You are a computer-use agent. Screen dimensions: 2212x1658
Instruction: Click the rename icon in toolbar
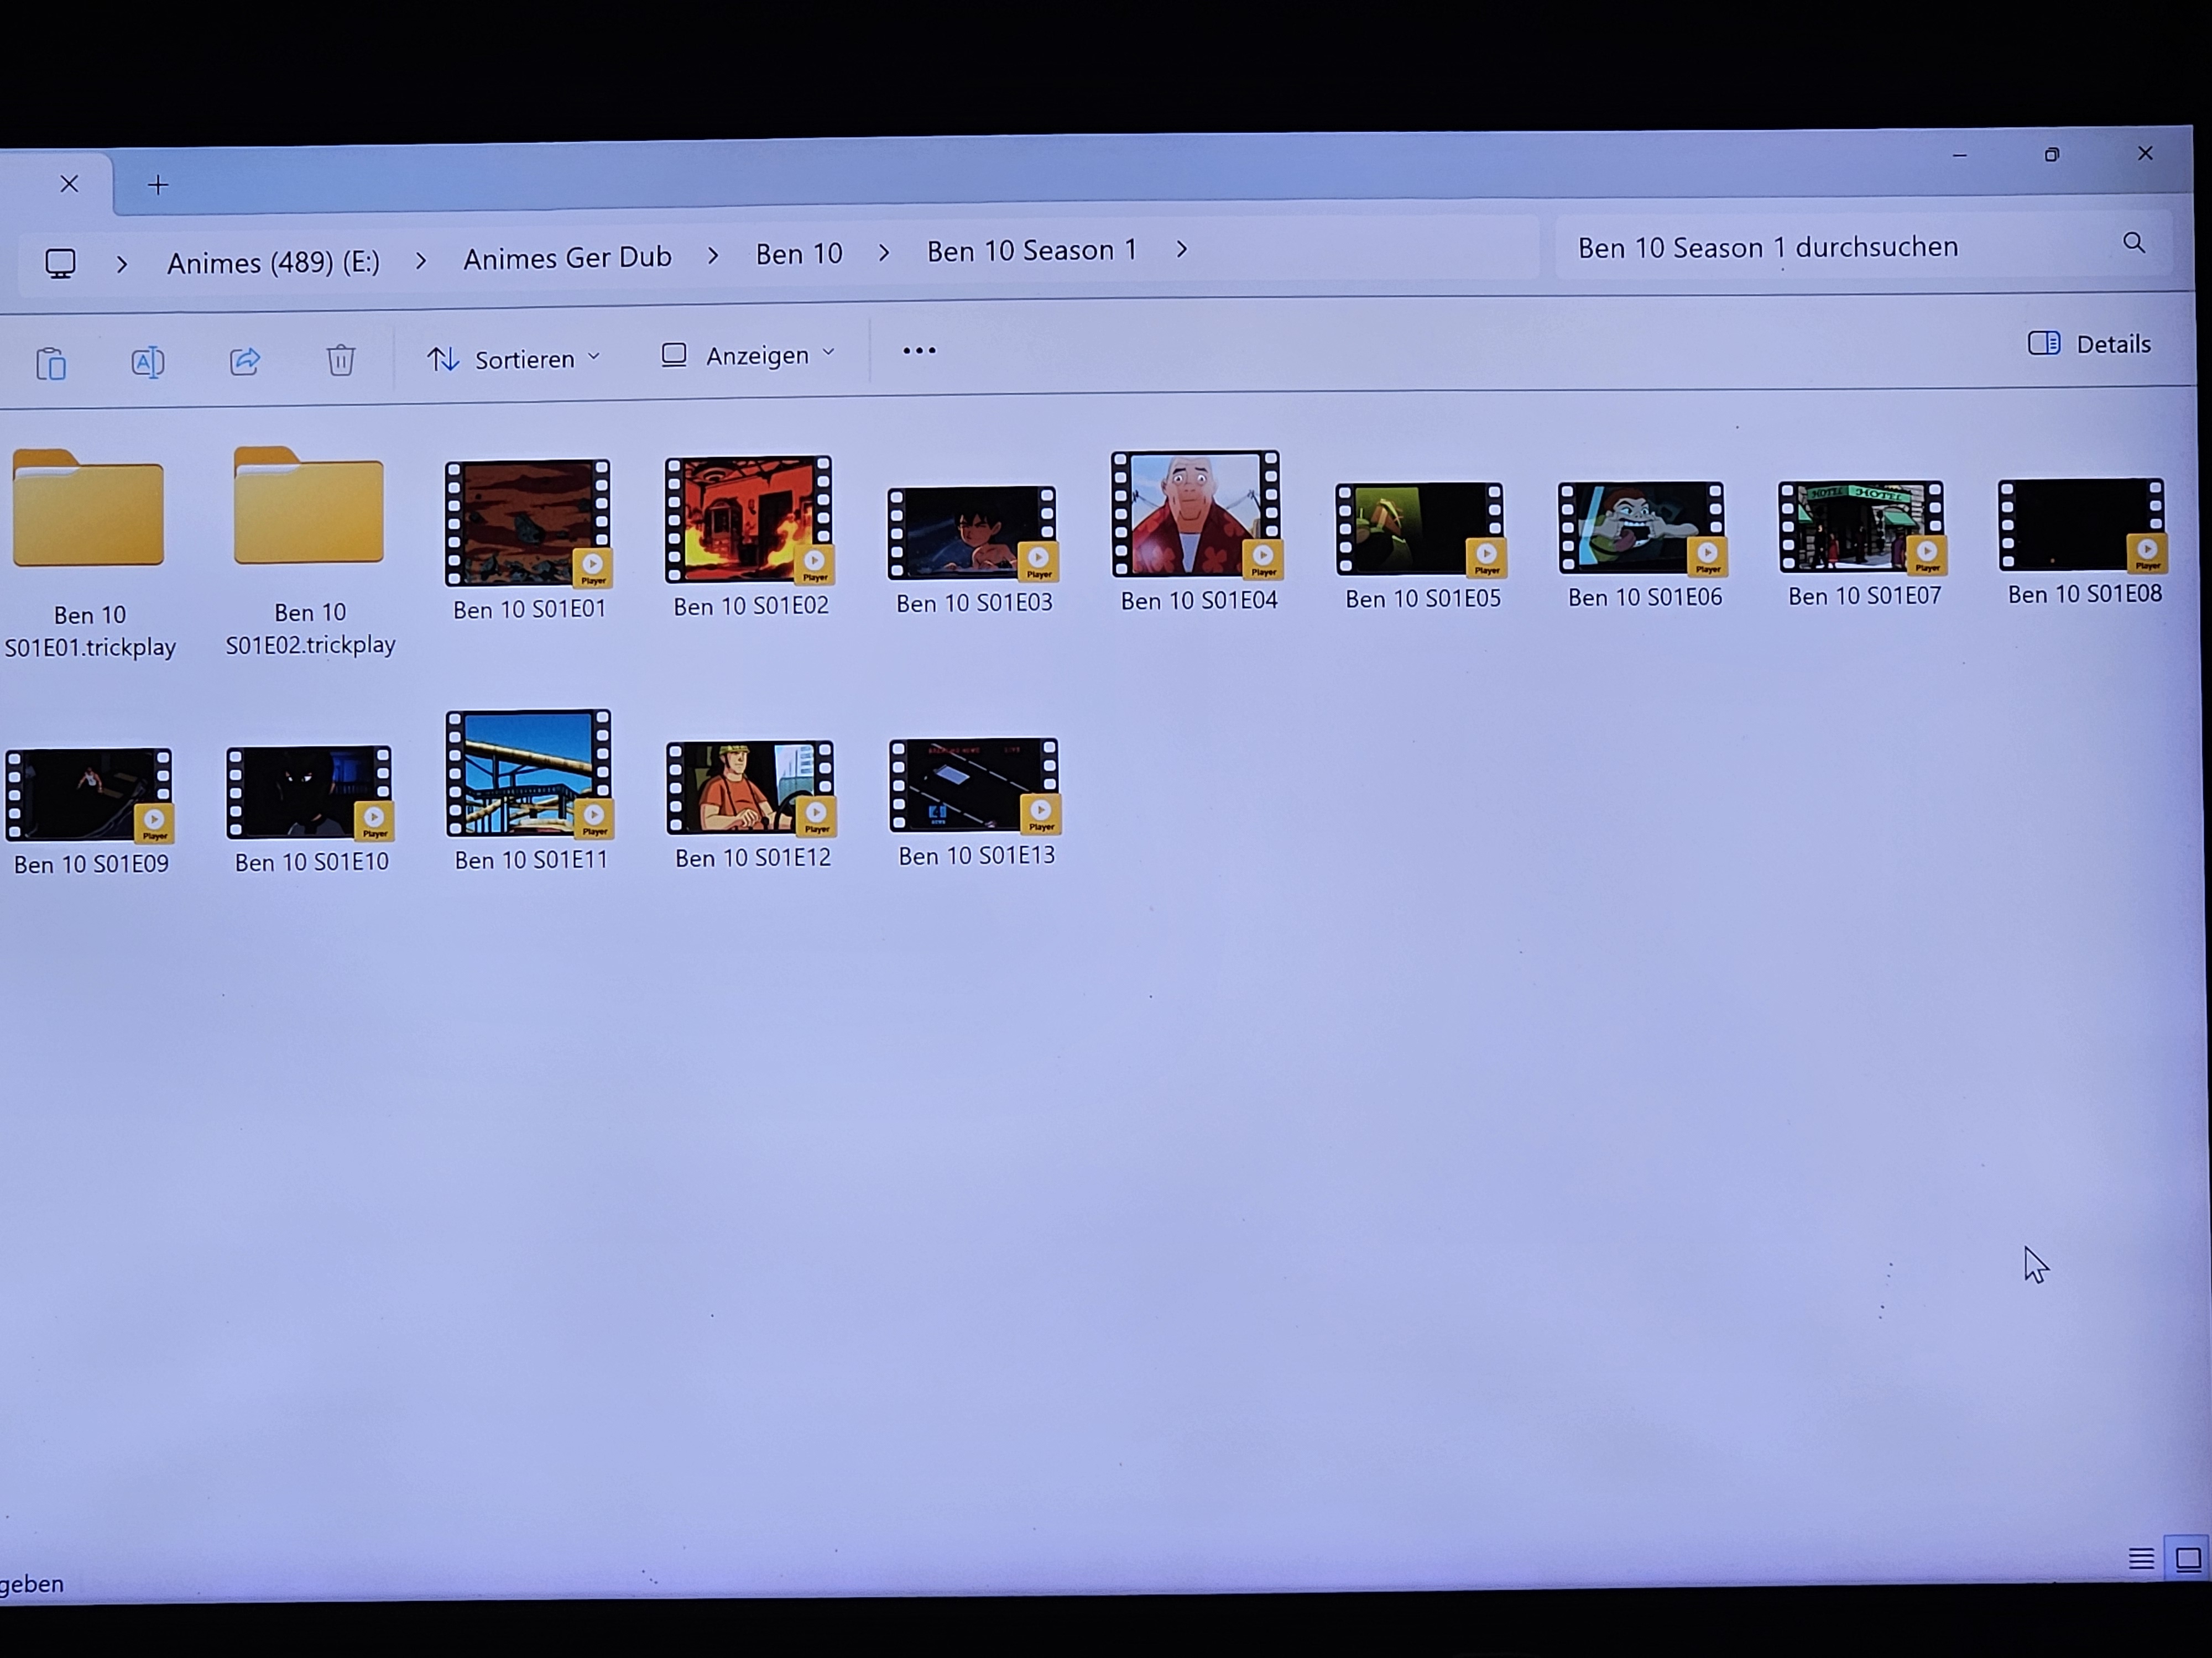(148, 362)
